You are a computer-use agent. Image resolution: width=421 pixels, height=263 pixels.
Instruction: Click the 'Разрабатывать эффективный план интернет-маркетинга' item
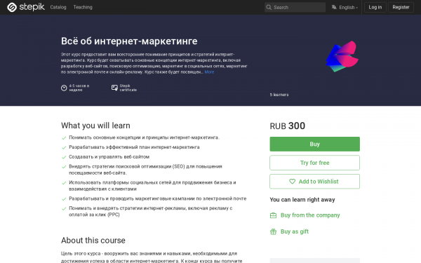pyautogui.click(x=134, y=147)
